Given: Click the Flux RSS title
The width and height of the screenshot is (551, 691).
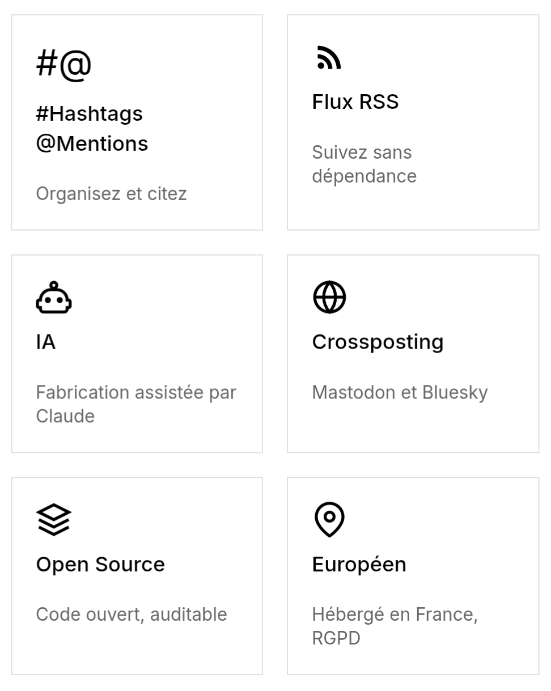Looking at the screenshot, I should 355,102.
